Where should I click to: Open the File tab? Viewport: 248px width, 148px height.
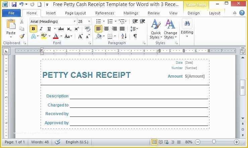11,13
